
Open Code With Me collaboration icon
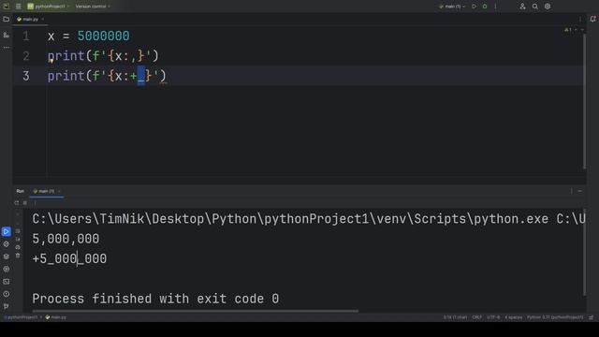pos(522,7)
